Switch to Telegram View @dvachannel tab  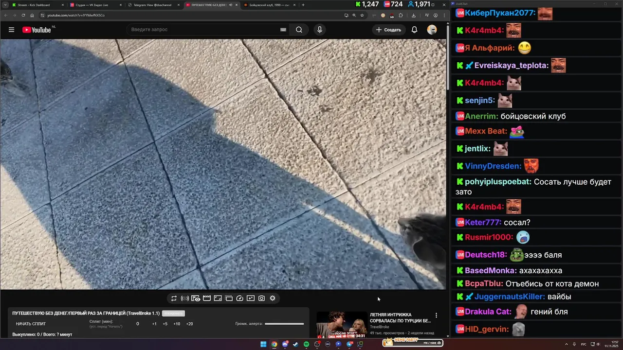click(153, 5)
